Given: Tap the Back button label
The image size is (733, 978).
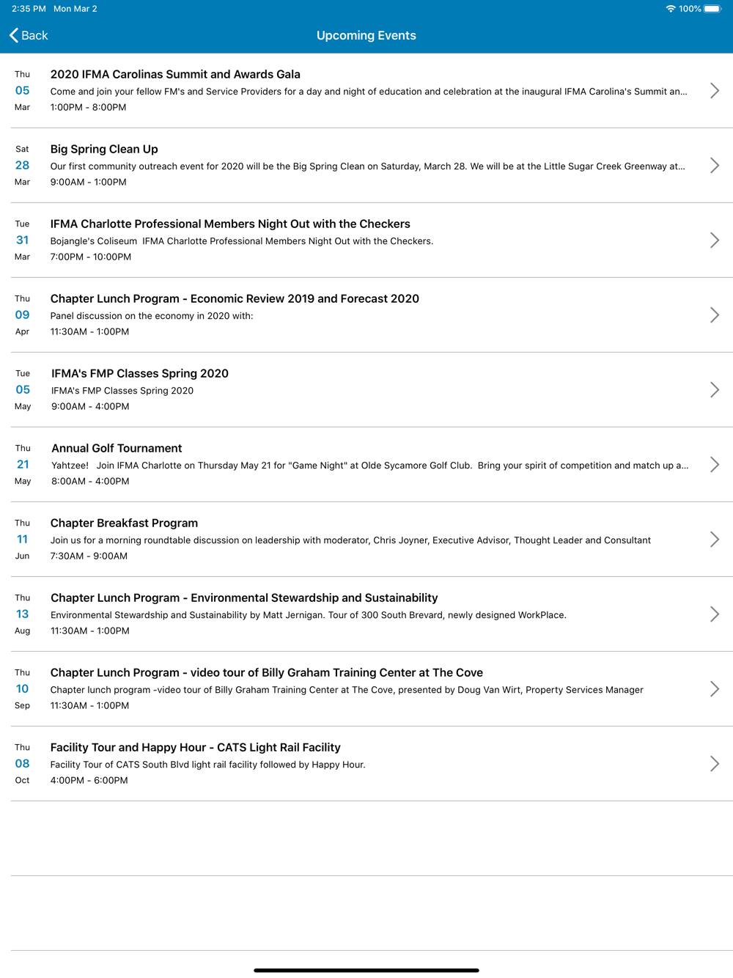Looking at the screenshot, I should [x=34, y=35].
